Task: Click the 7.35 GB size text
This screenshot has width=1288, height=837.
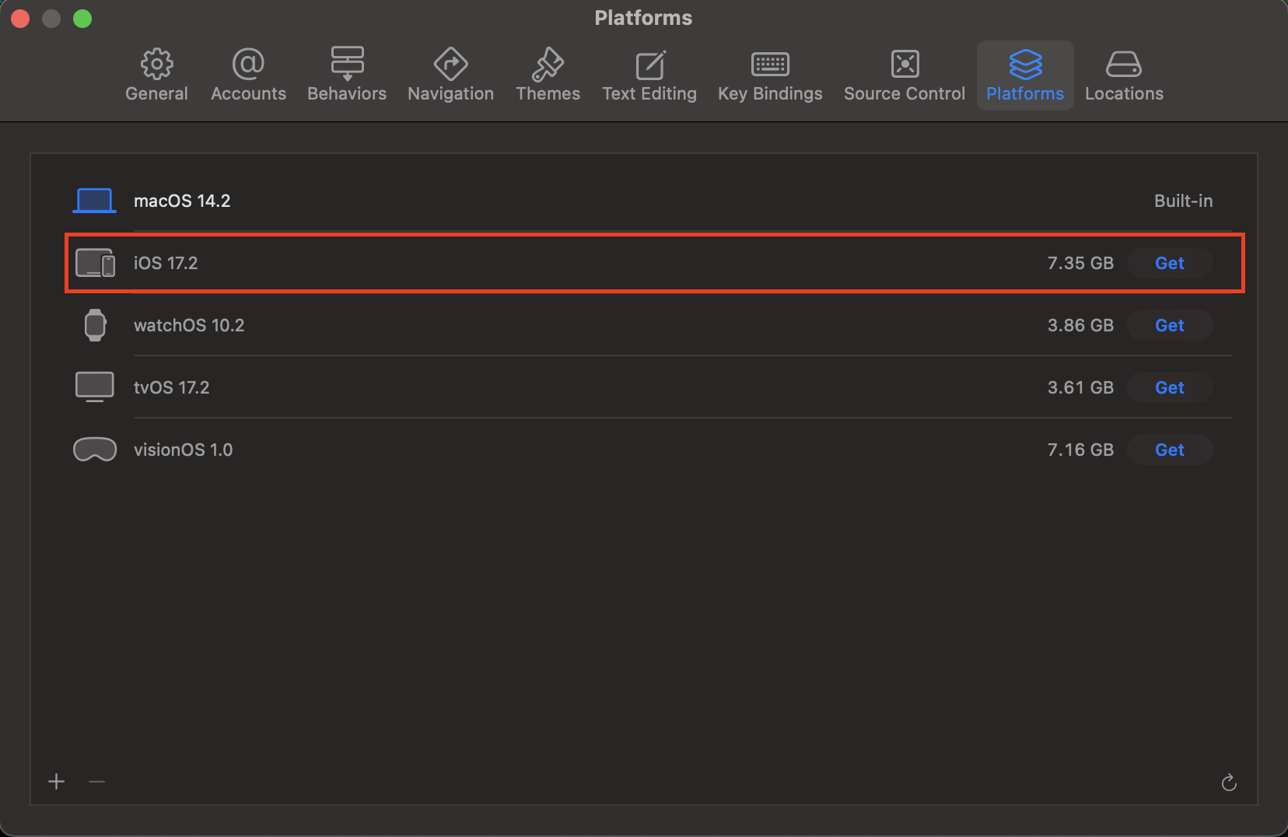Action: coord(1080,263)
